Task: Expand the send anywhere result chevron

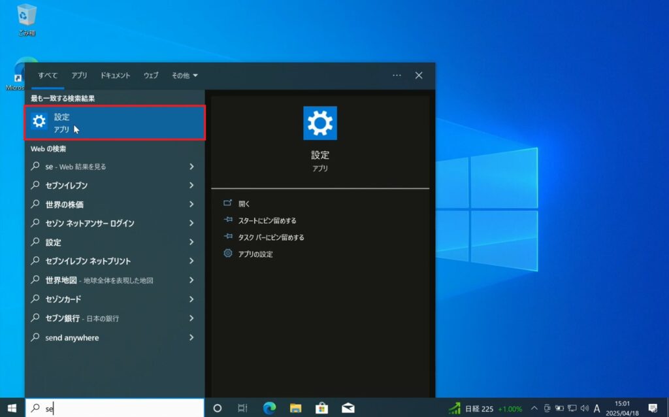Action: (191, 338)
